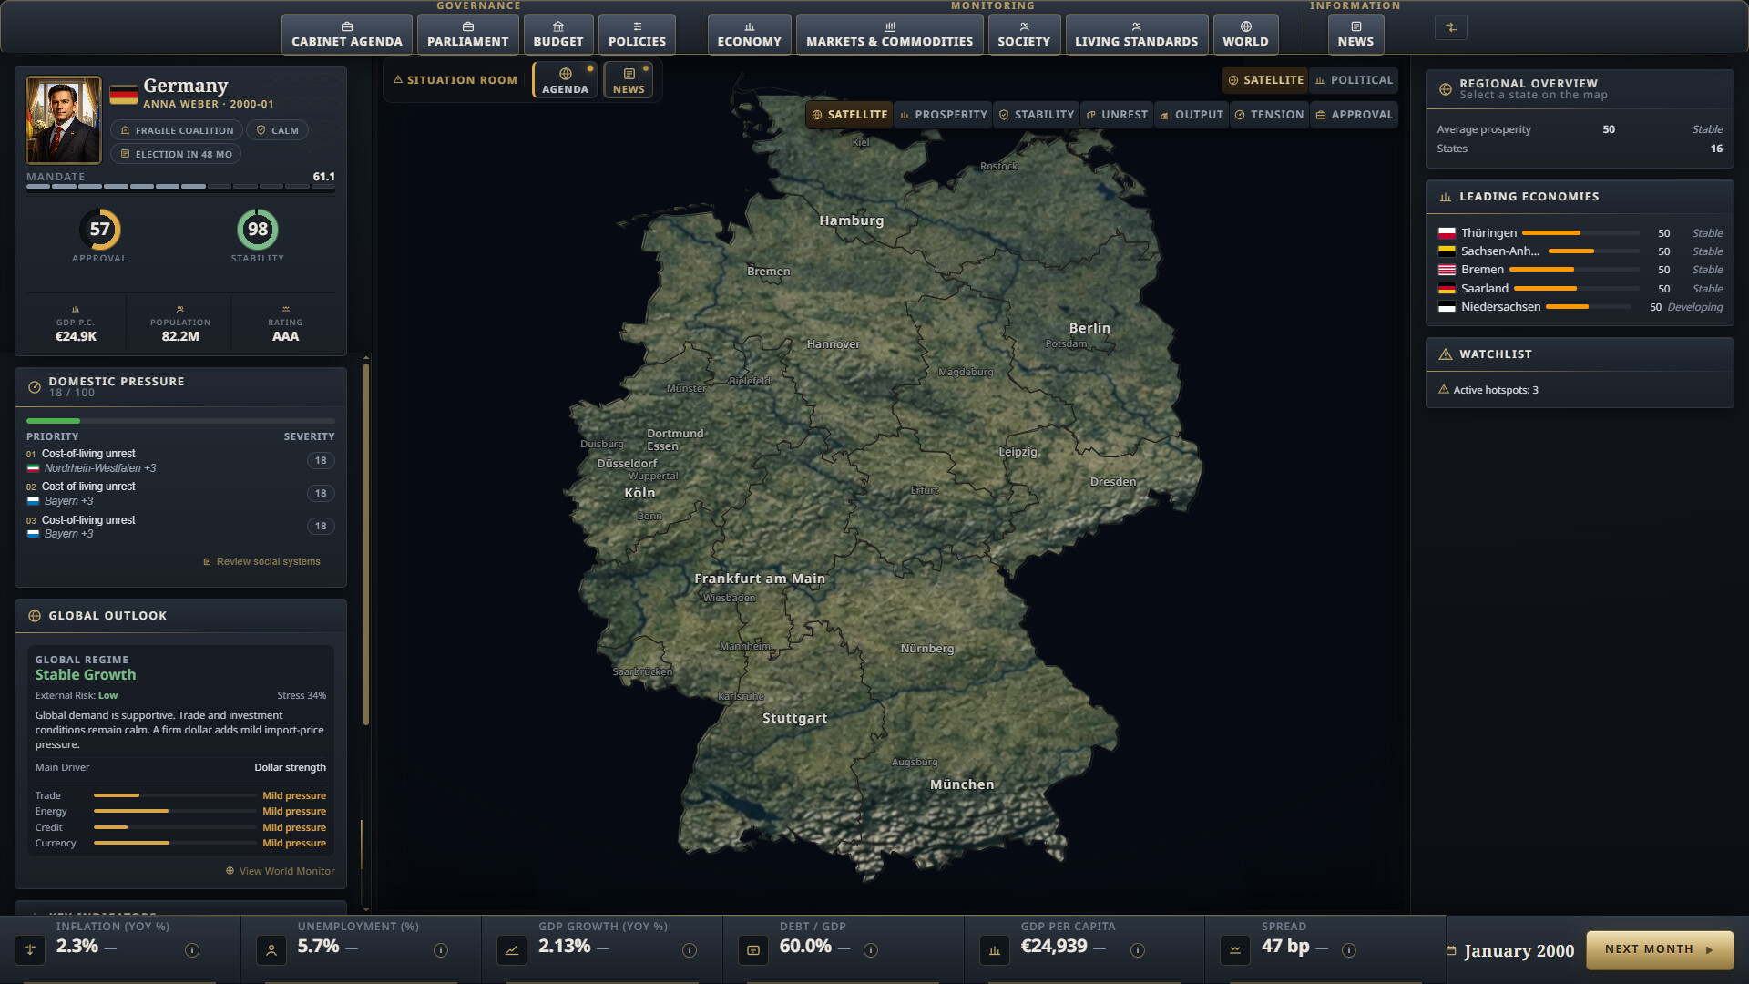Open unemployment info icon
Image resolution: width=1749 pixels, height=984 pixels.
(x=441, y=950)
